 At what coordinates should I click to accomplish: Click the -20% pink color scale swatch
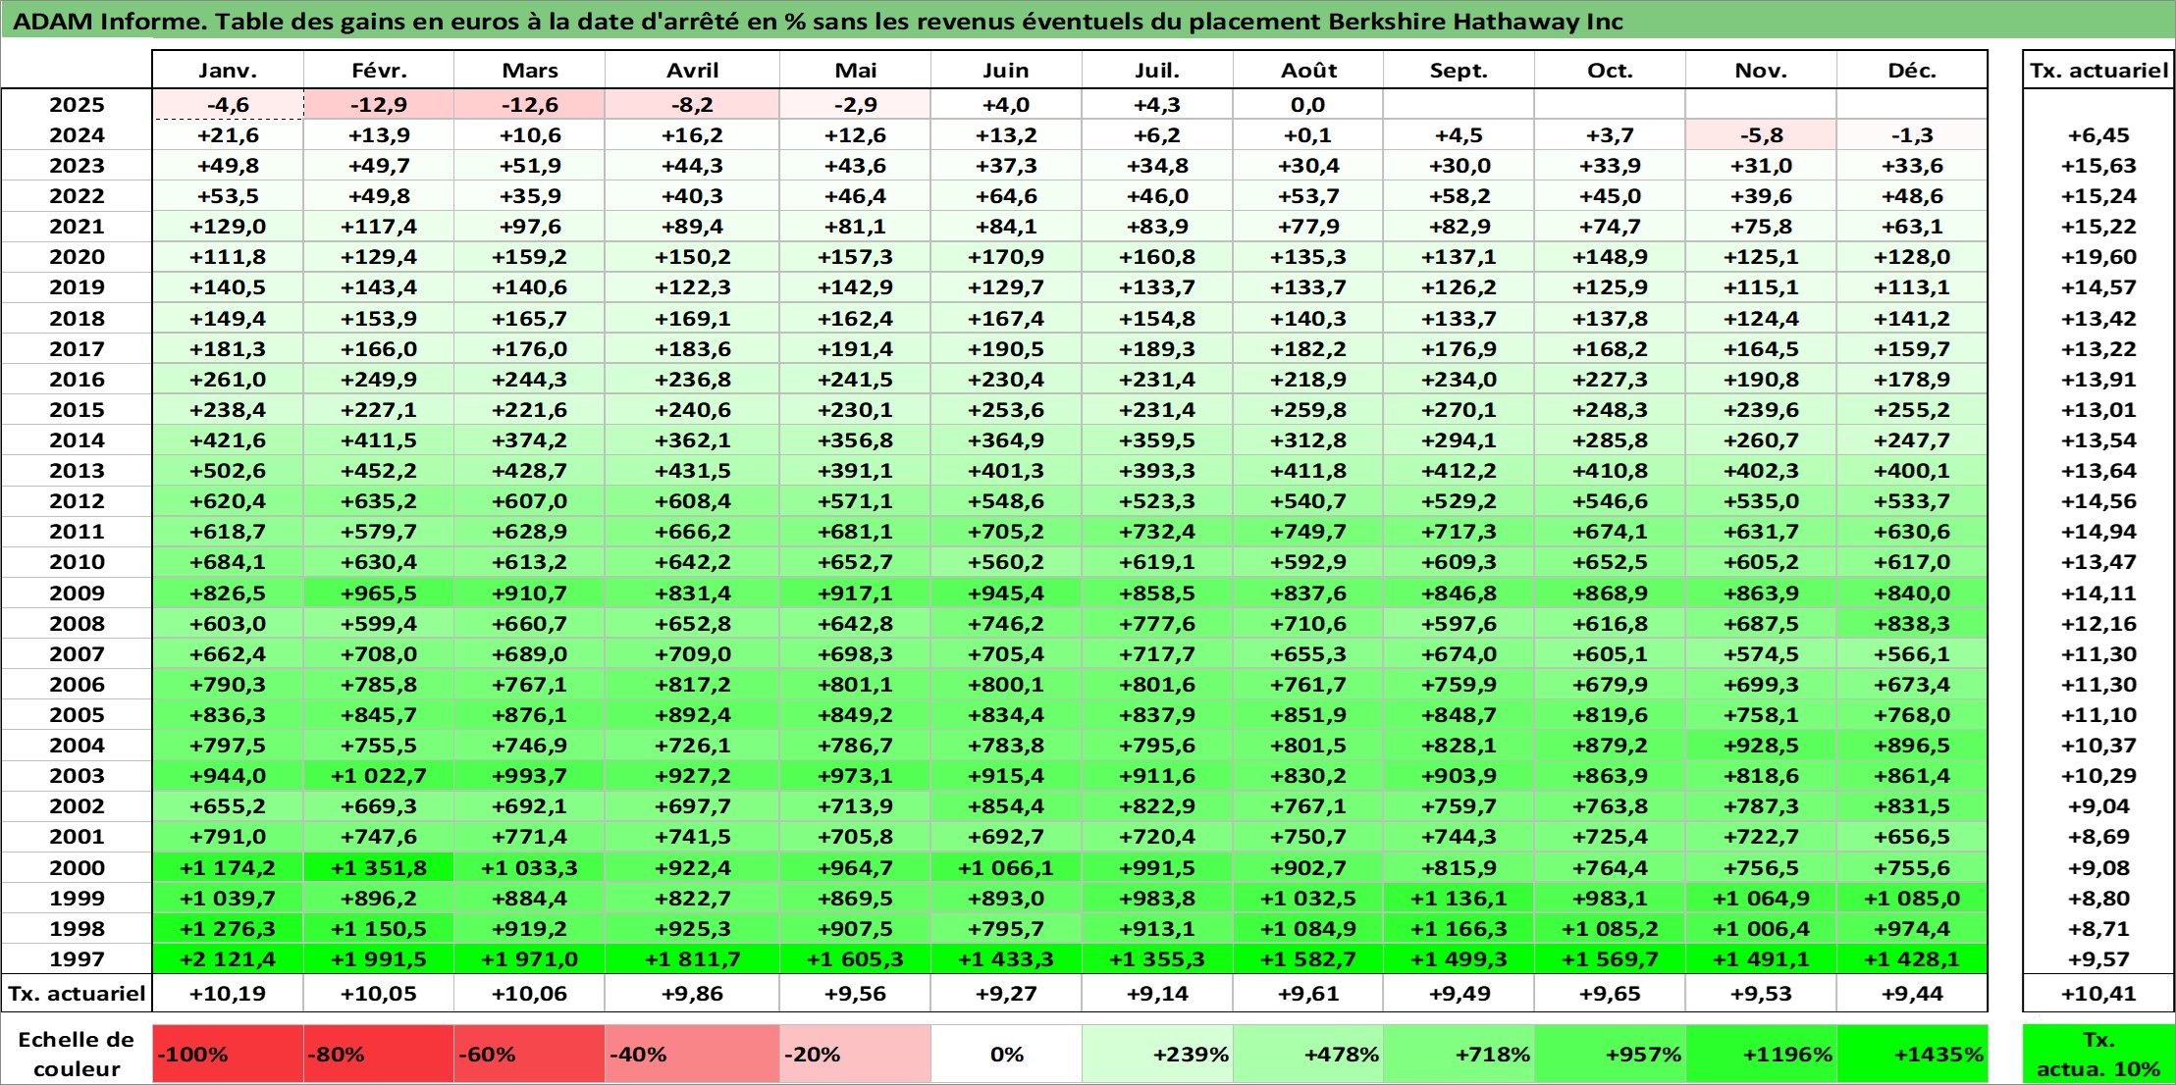[x=856, y=1055]
